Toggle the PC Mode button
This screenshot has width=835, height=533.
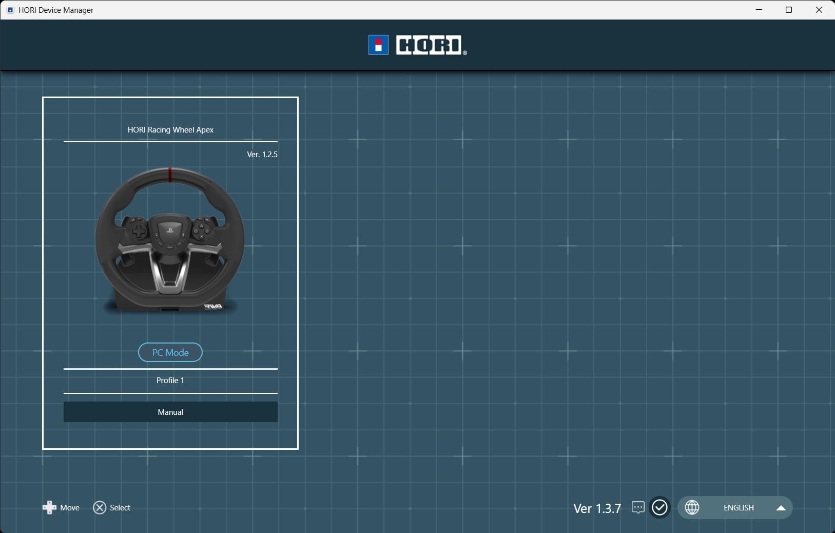point(170,353)
